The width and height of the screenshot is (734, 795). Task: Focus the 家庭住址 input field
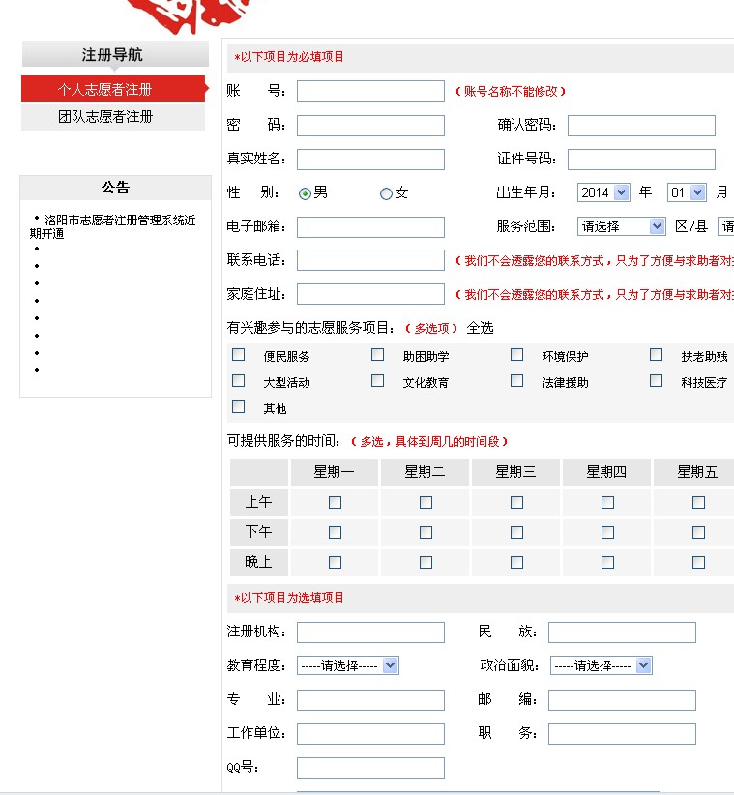point(370,294)
